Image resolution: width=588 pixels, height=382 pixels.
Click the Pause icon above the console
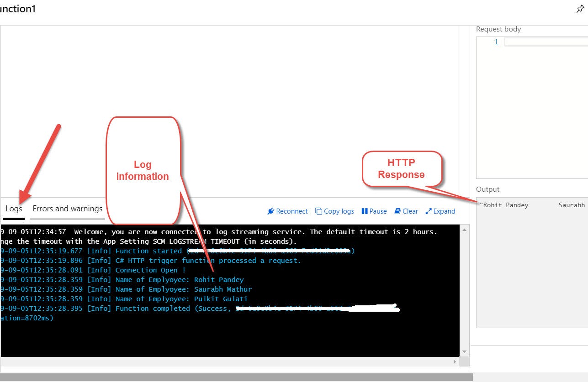pos(366,211)
